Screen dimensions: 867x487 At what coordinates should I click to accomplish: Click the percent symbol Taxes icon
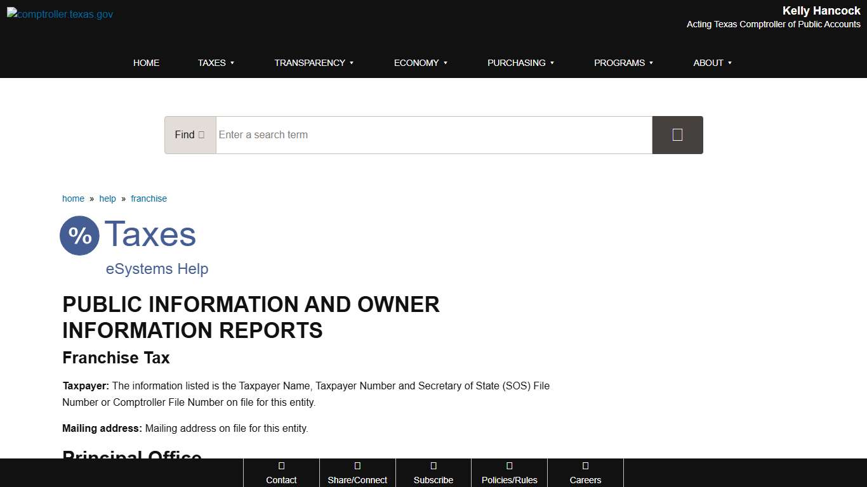pos(79,235)
